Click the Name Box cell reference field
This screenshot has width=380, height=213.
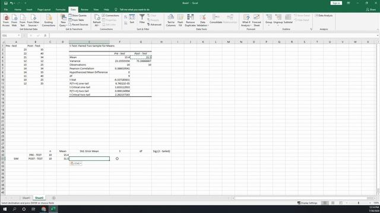(9, 35)
